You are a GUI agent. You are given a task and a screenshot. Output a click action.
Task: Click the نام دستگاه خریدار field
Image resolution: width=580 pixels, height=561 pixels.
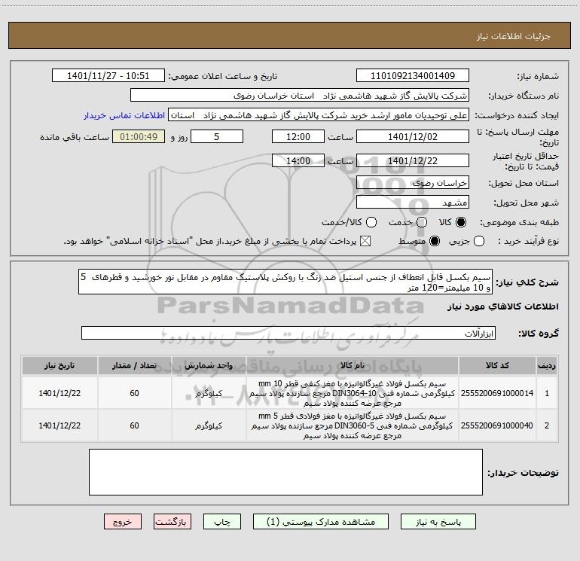pyautogui.click(x=300, y=96)
